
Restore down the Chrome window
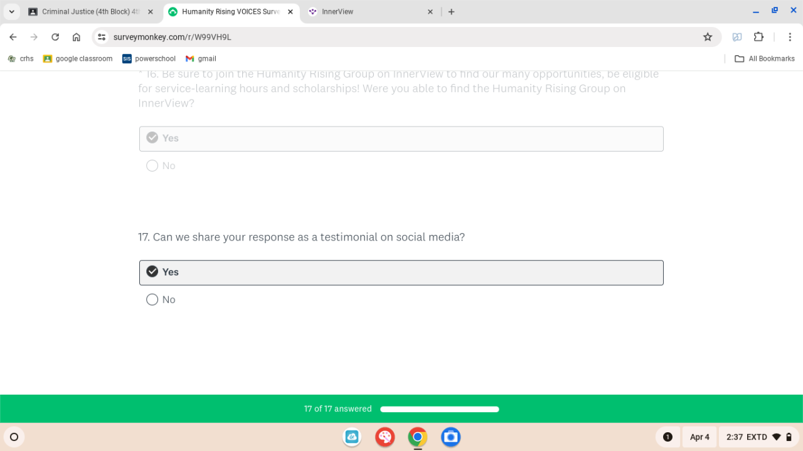pyautogui.click(x=775, y=11)
